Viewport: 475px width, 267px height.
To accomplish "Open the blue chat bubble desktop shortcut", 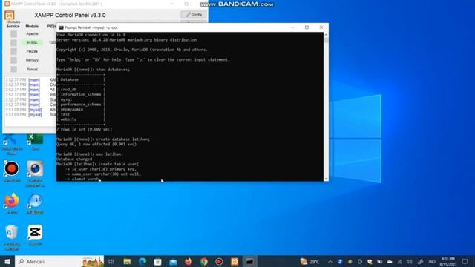I will pyautogui.click(x=35, y=203).
